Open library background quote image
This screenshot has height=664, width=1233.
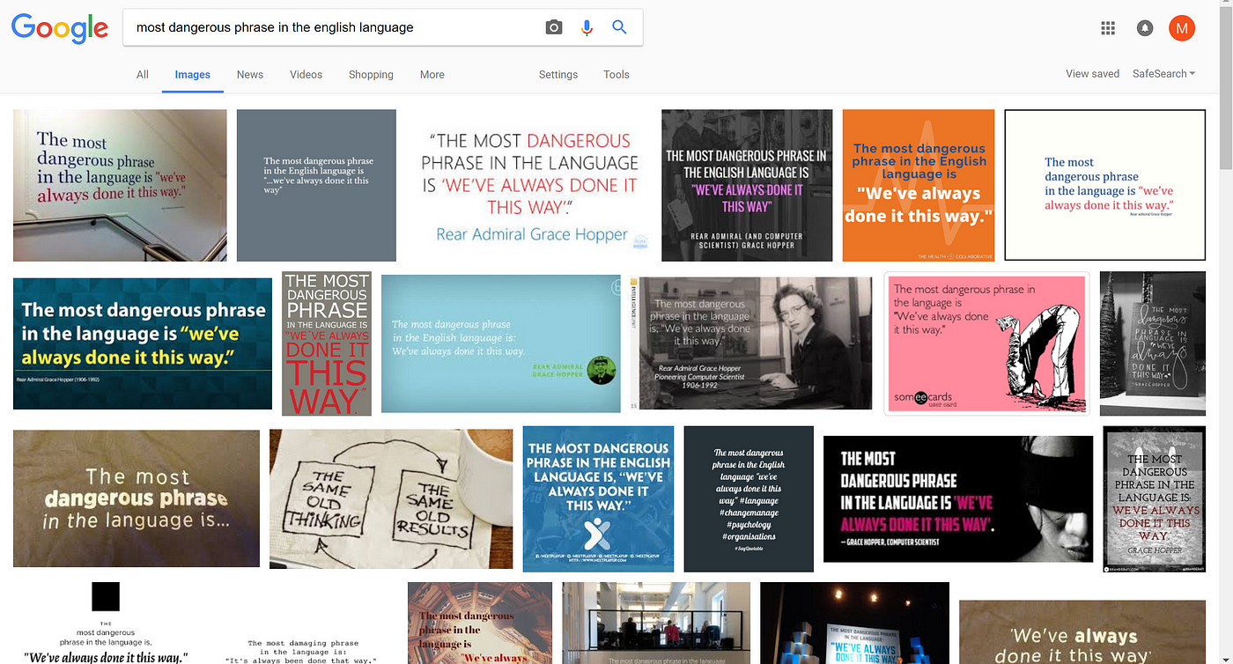click(480, 623)
